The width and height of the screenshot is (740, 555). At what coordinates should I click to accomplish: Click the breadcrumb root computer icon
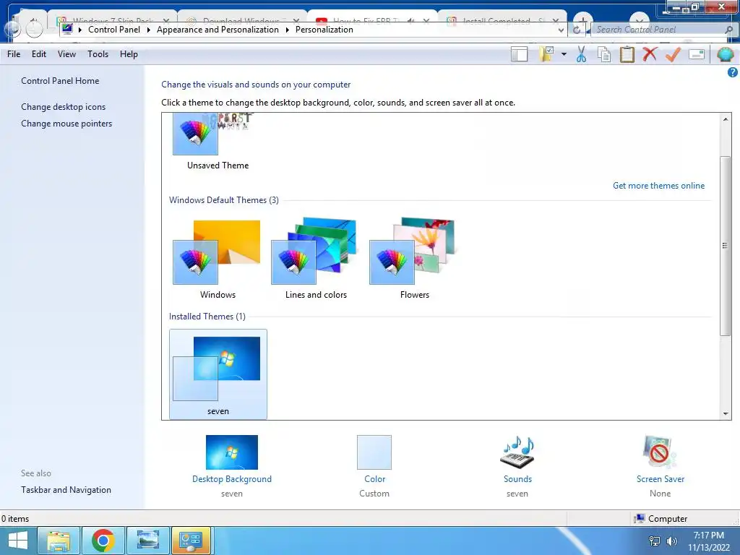point(67,29)
